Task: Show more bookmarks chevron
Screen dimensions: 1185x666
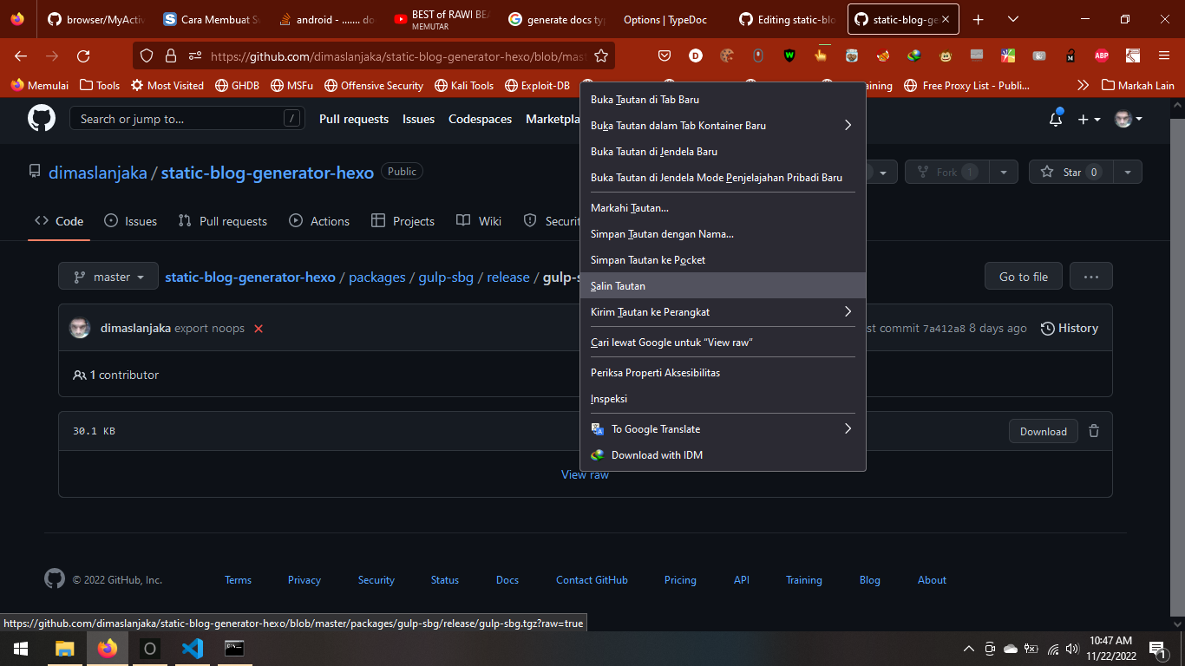Action: (1083, 85)
